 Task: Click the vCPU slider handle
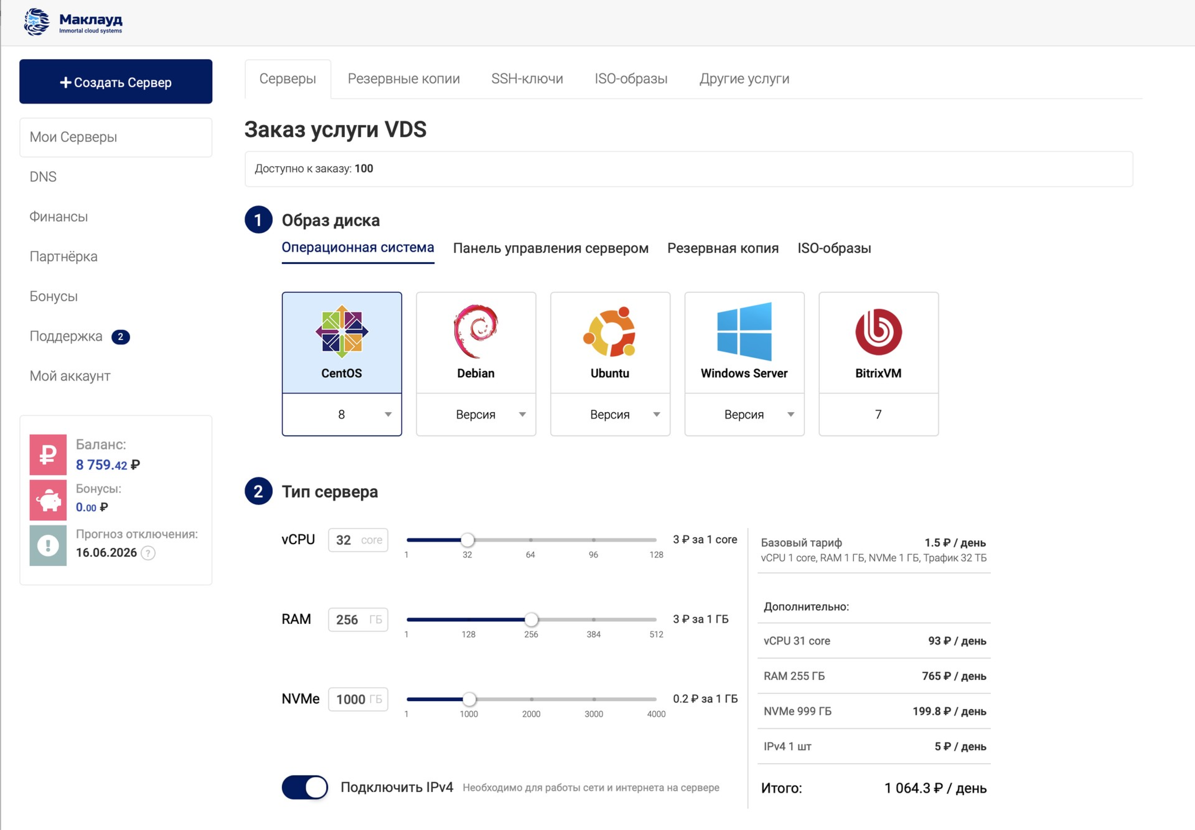467,540
